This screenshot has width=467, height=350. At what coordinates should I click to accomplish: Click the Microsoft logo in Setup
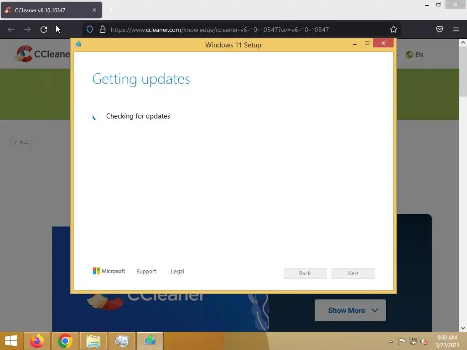point(109,271)
